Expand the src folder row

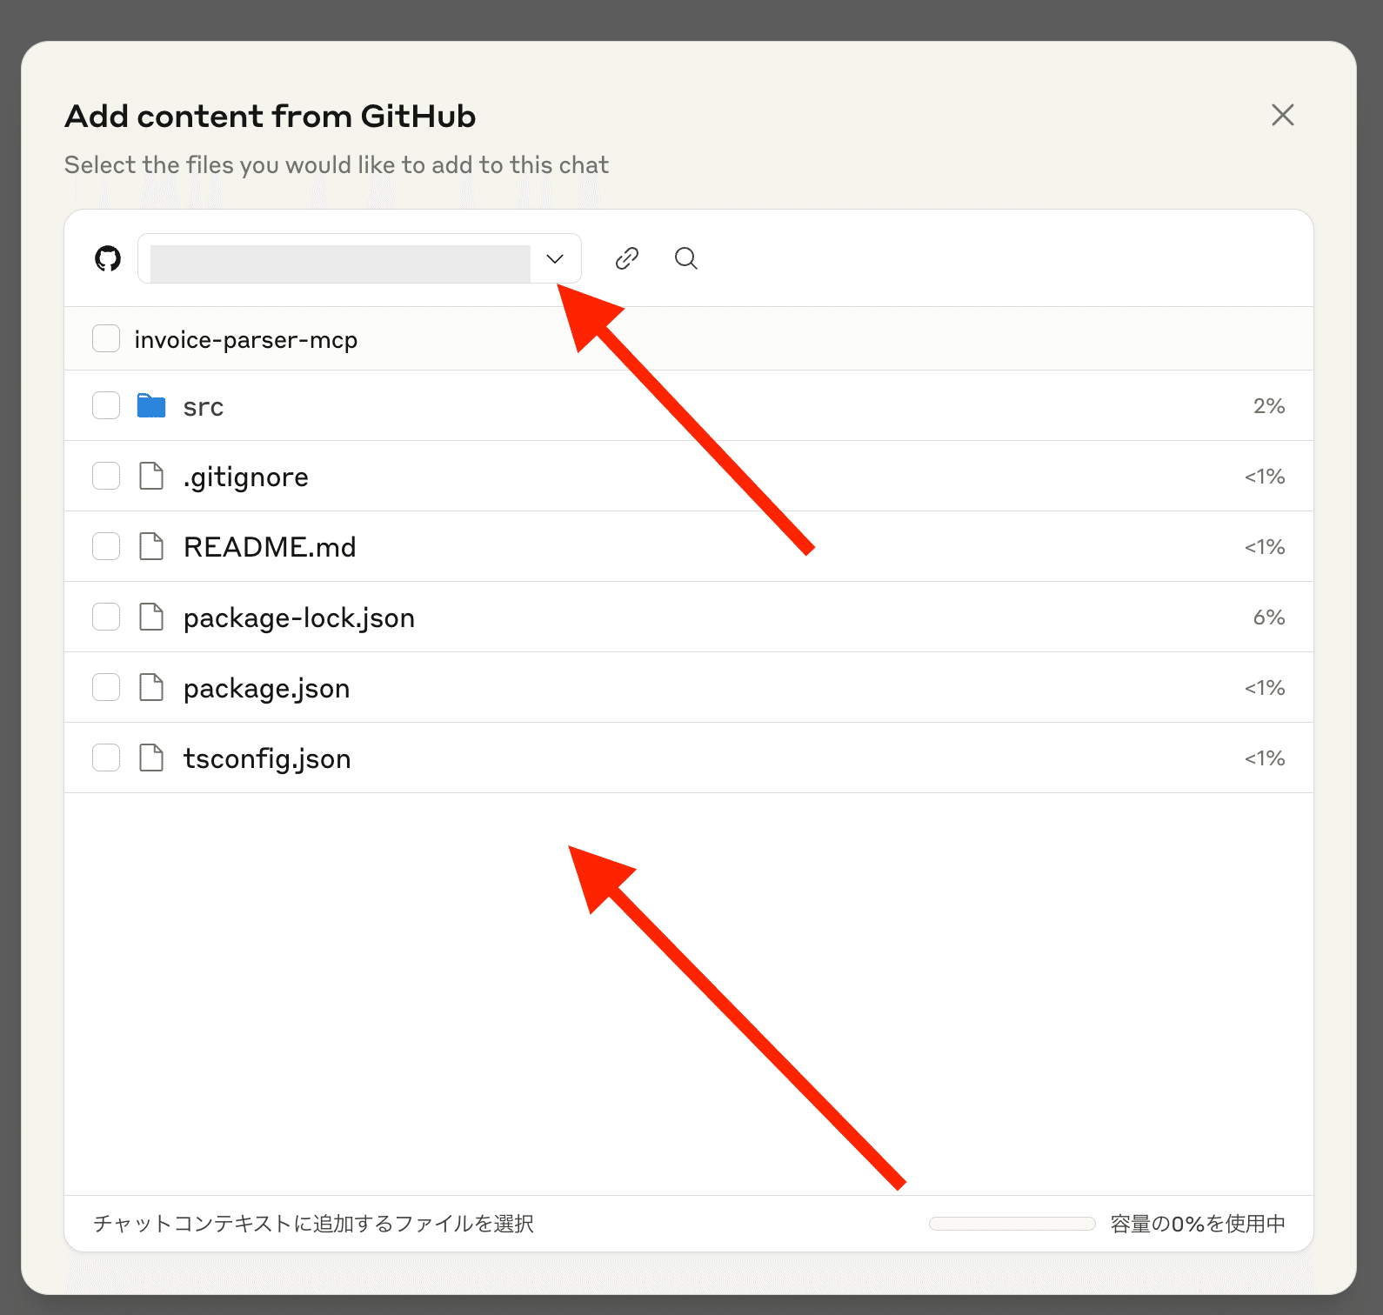[x=204, y=407]
